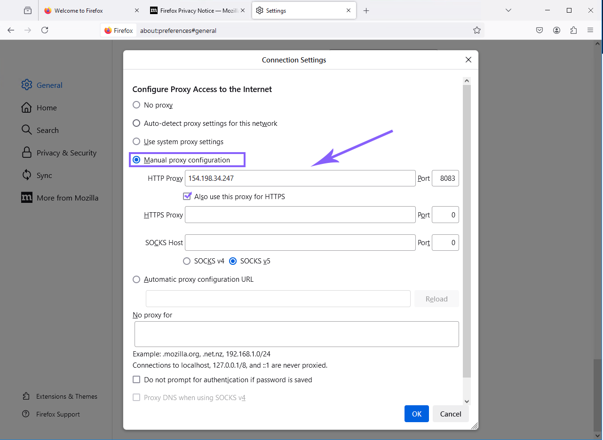Open a new tab with plus icon
Viewport: 603px width, 440px height.
coord(366,10)
